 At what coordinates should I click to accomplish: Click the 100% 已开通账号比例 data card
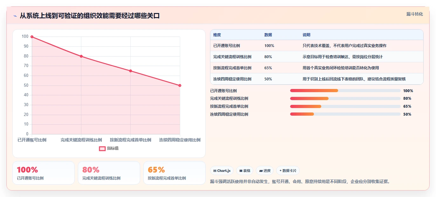coord(44,173)
